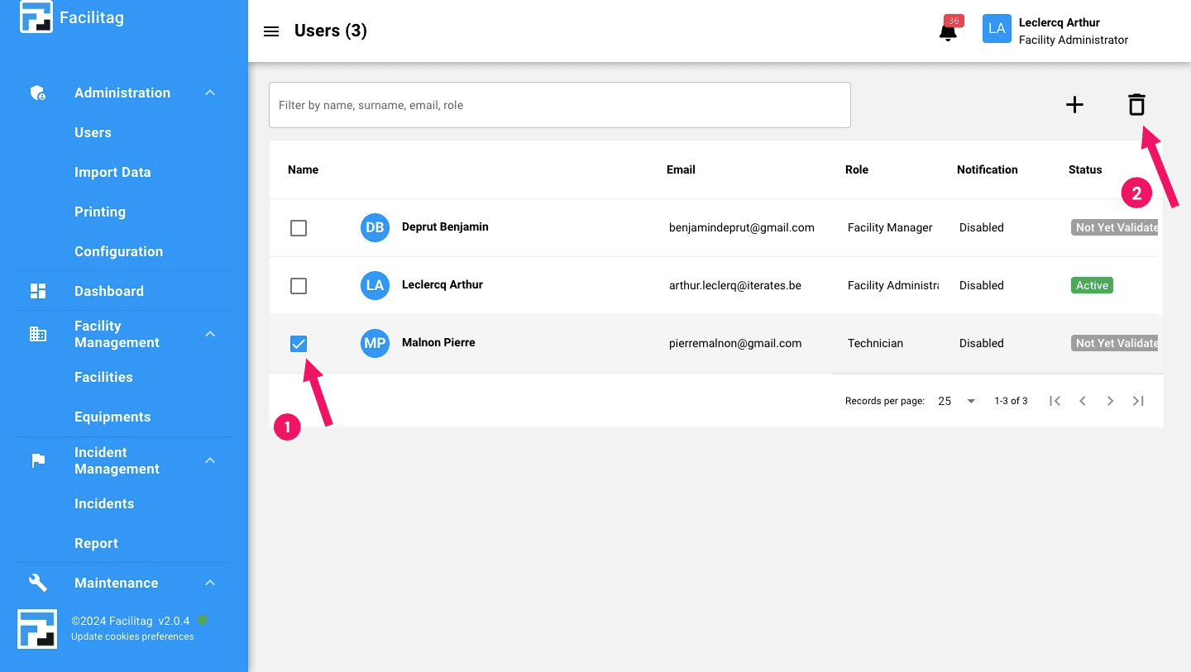The height and width of the screenshot is (672, 1191).
Task: Click the trash delete users icon
Action: [x=1136, y=105]
